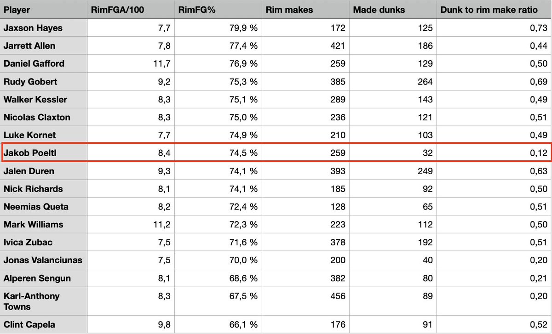Select the Jonas Valanciunas row label
This screenshot has width=552, height=334.
[x=44, y=260]
